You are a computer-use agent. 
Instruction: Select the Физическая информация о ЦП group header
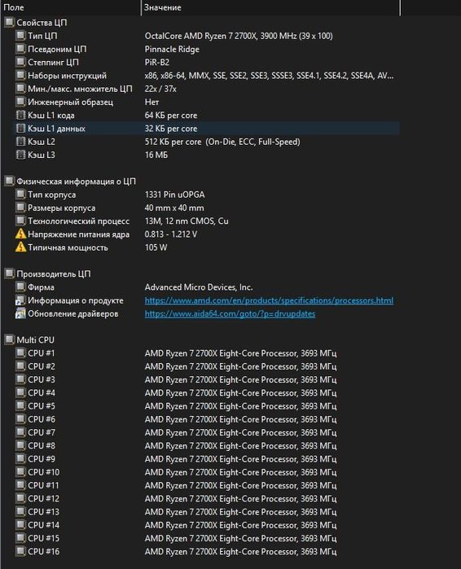point(70,181)
